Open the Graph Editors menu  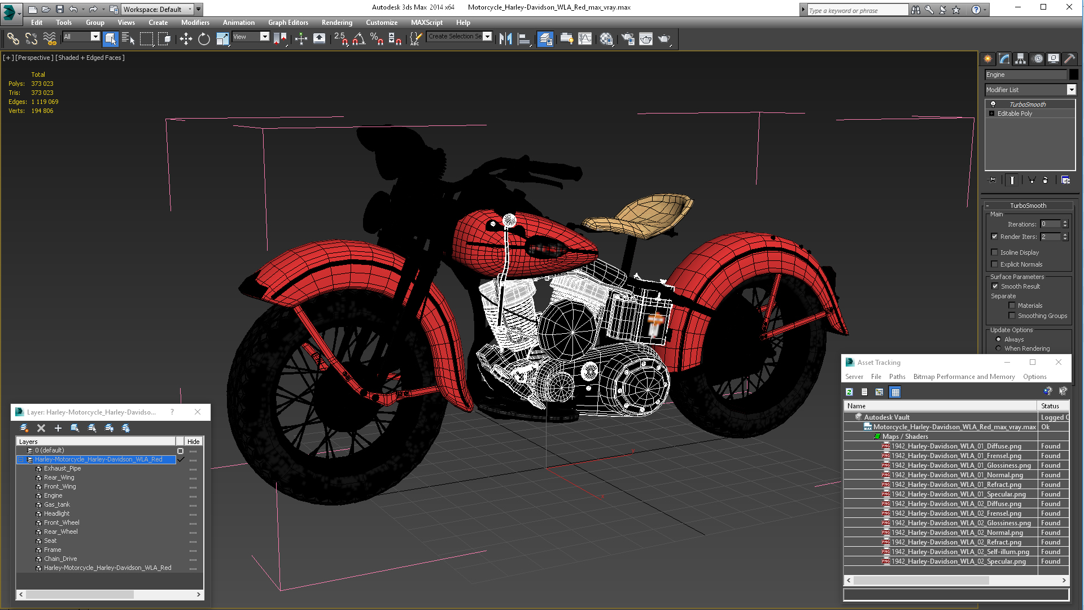[288, 23]
